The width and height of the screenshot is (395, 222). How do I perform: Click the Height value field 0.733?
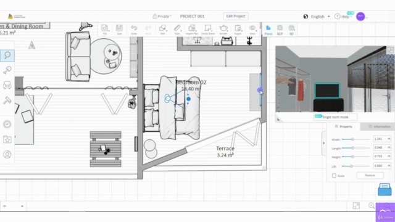pyautogui.click(x=381, y=156)
